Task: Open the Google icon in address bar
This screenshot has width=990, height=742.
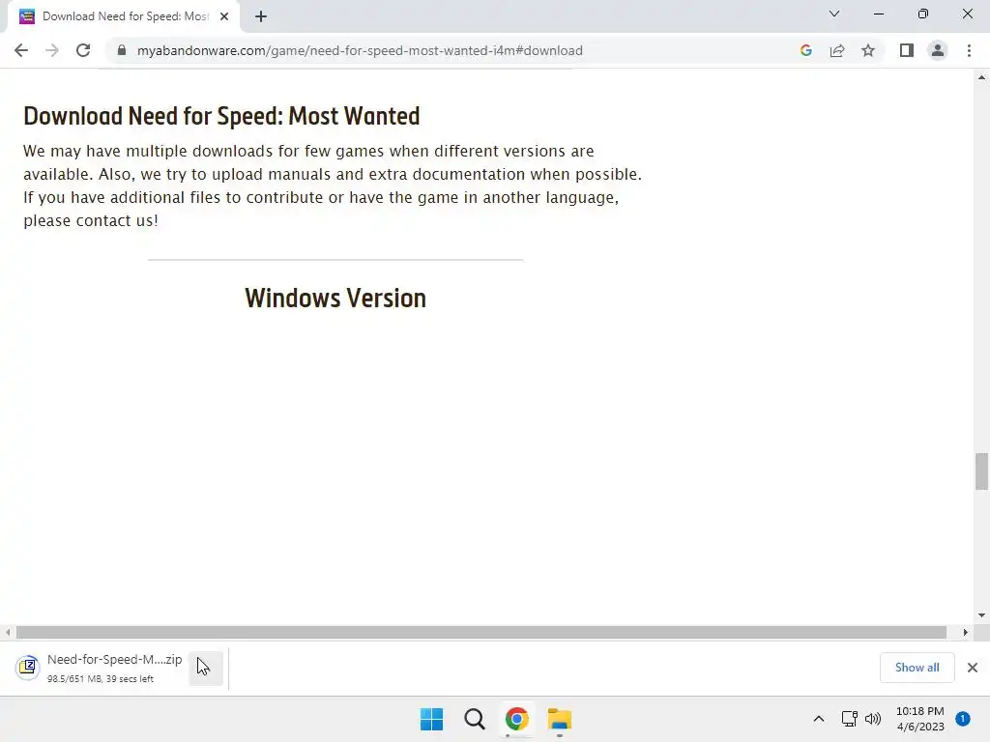Action: click(805, 50)
